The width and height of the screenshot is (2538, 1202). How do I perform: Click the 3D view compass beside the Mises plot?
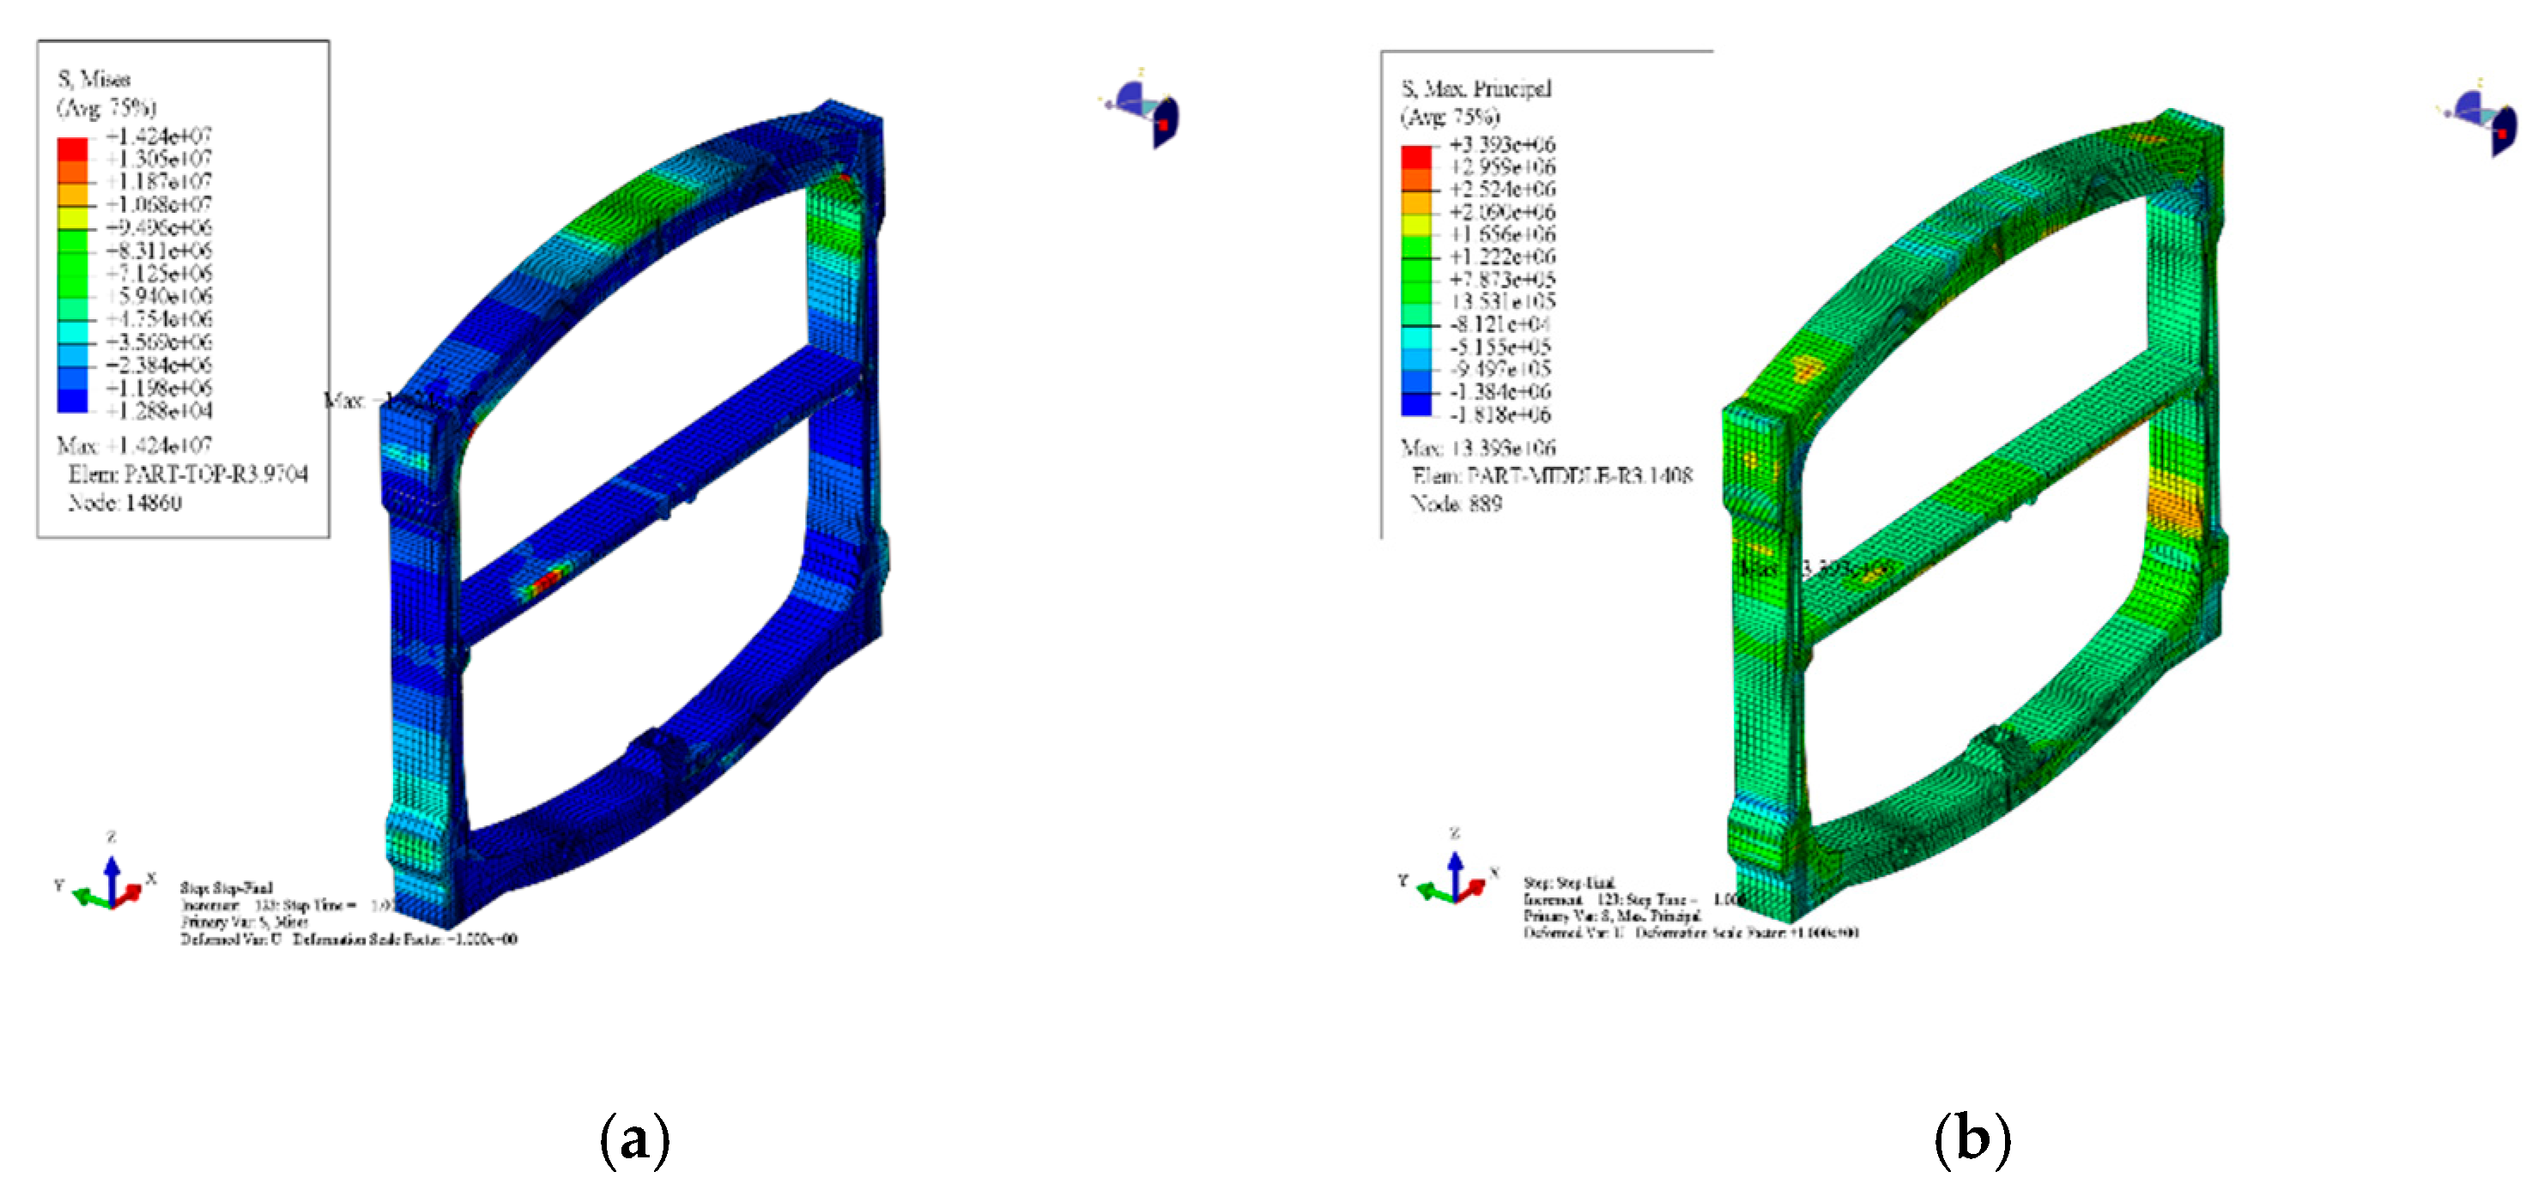[1144, 112]
